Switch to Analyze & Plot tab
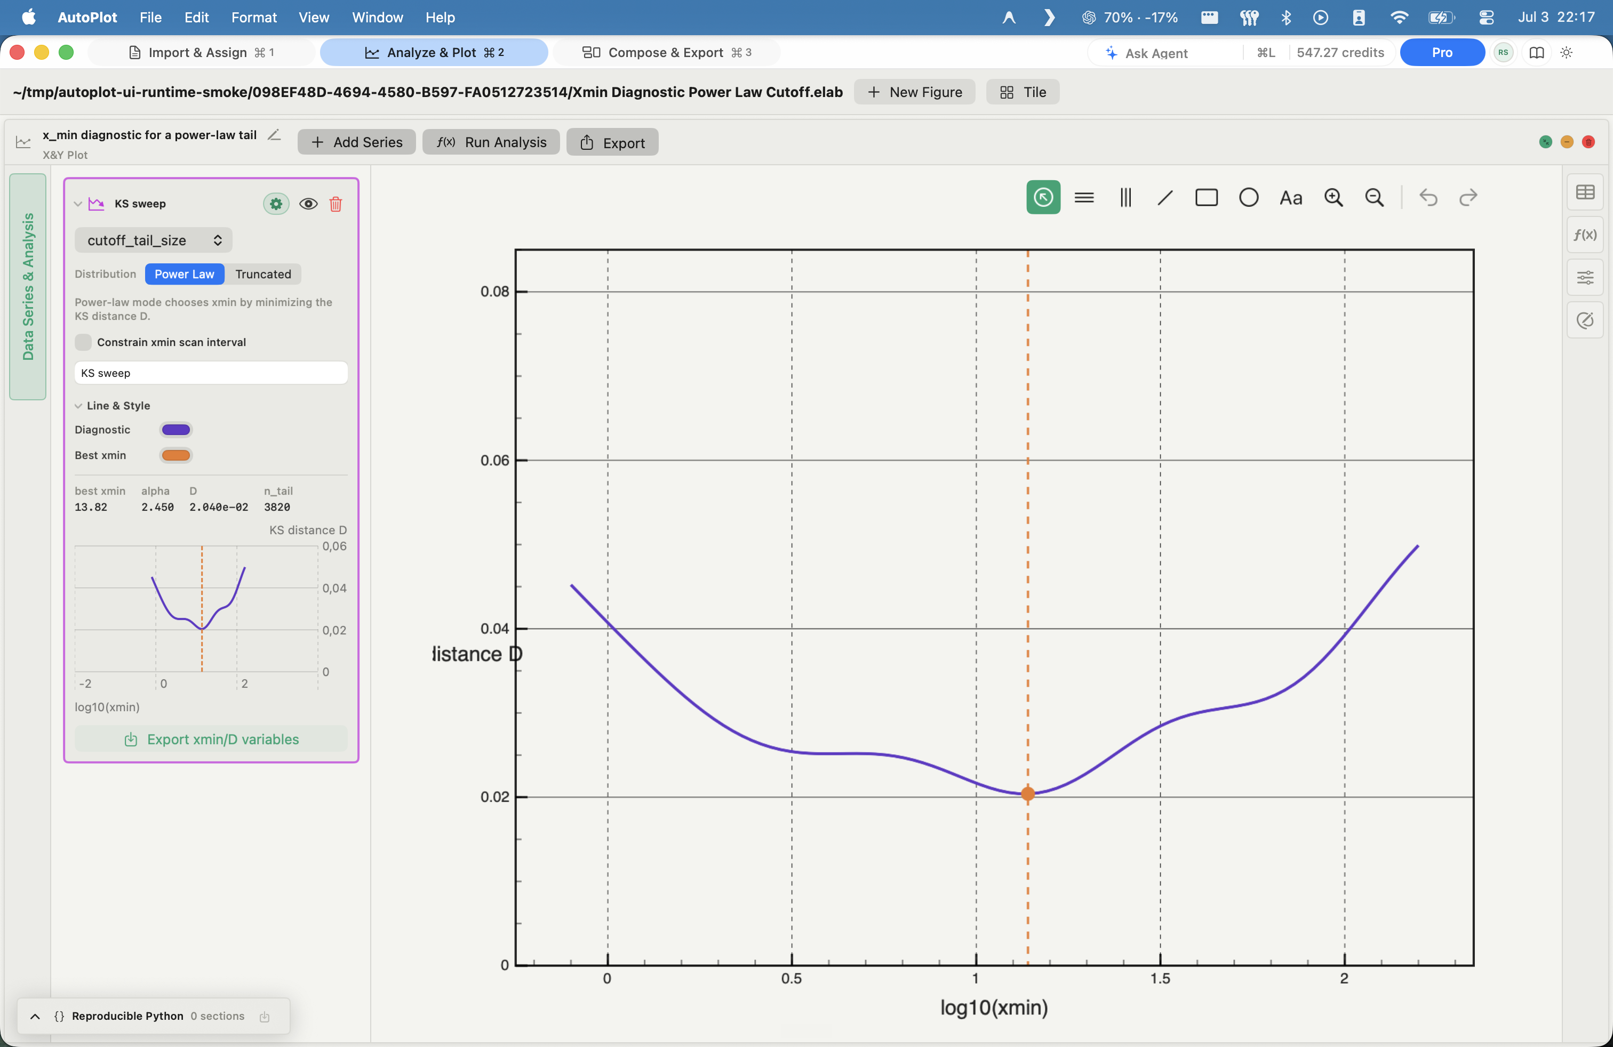The image size is (1613, 1047). (x=434, y=52)
